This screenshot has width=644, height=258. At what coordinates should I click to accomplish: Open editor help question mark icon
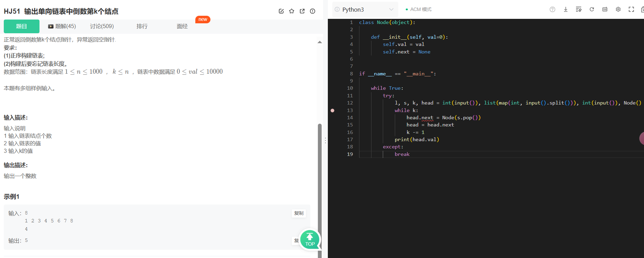552,10
